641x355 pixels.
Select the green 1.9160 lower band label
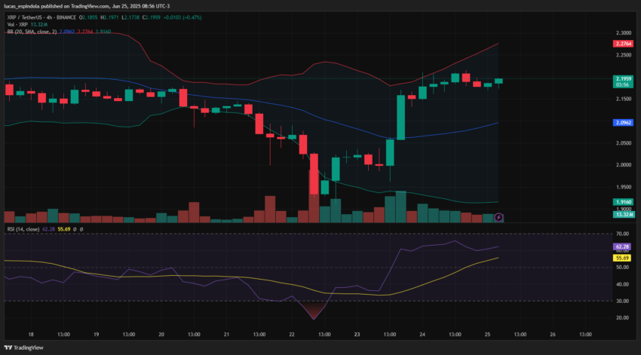pyautogui.click(x=623, y=202)
